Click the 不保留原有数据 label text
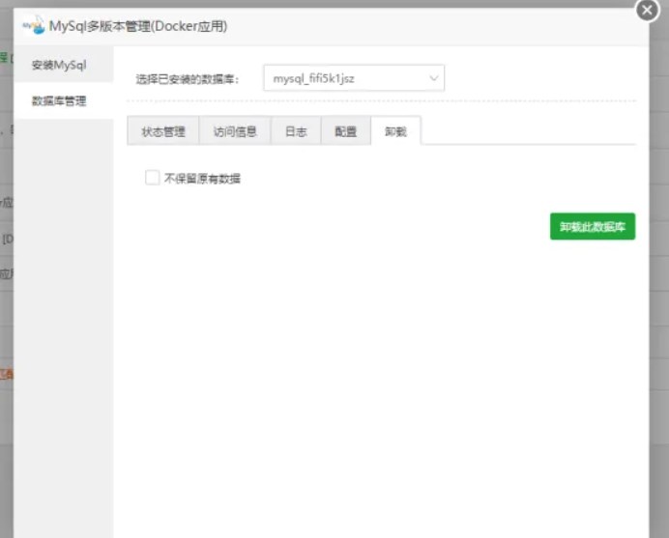Screen dimensions: 669x538 (202, 179)
